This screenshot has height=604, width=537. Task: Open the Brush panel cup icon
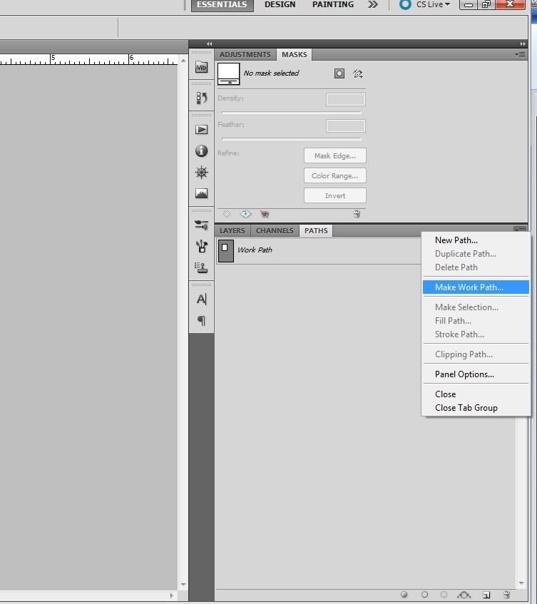(201, 246)
